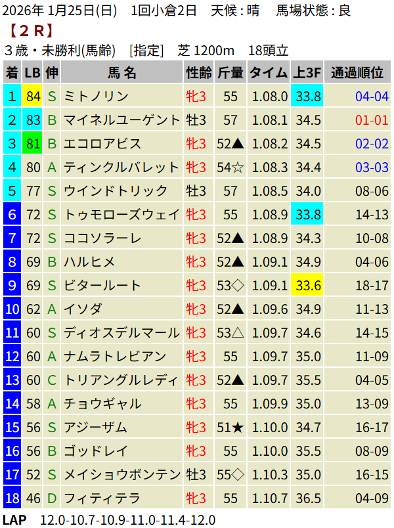Image resolution: width=394 pixels, height=528 pixels.
Task: Open horse name マイネルユーゲント
Action: pyautogui.click(x=121, y=120)
